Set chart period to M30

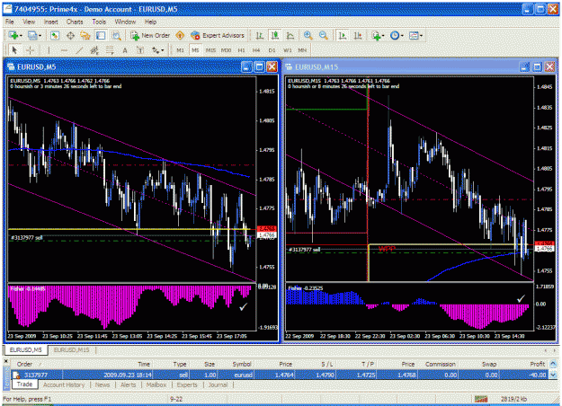click(226, 50)
